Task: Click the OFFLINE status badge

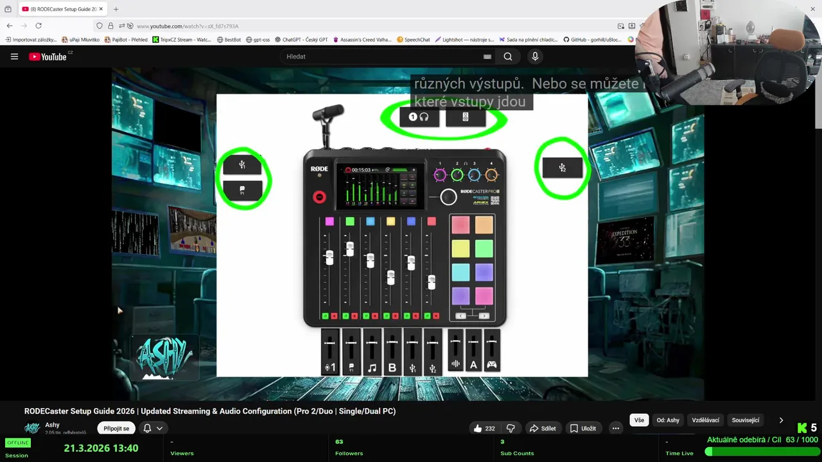Action: pyautogui.click(x=17, y=443)
